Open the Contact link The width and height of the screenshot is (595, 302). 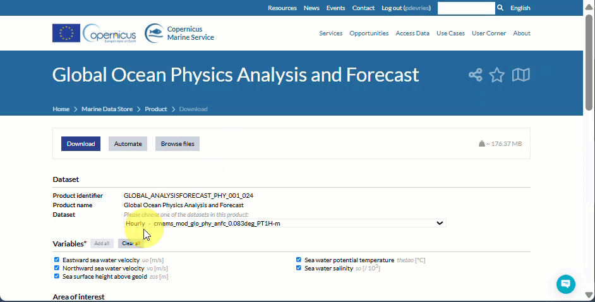click(363, 8)
